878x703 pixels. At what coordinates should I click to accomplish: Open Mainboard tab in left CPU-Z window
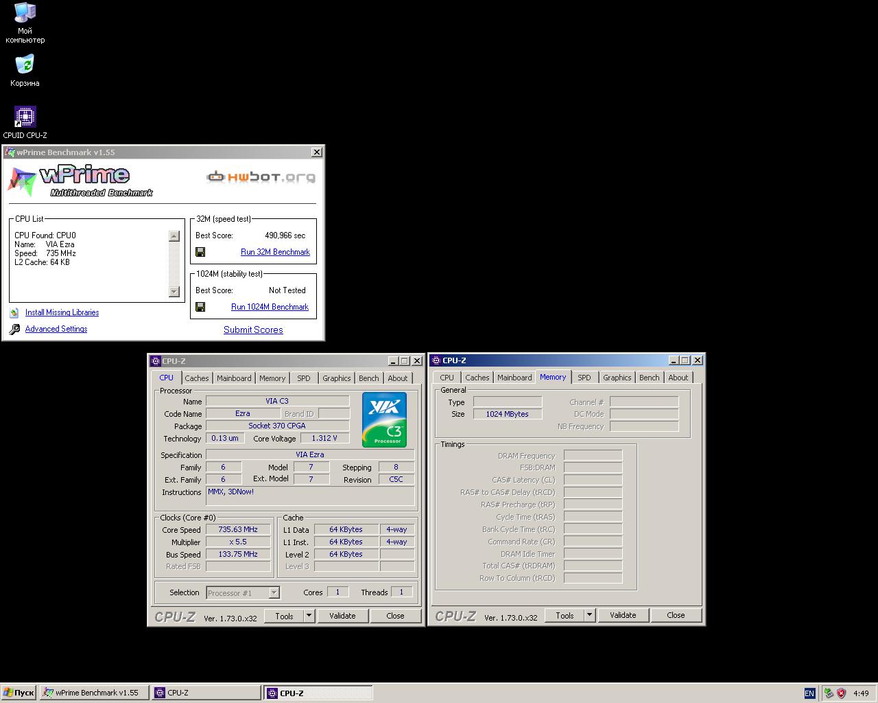point(234,378)
